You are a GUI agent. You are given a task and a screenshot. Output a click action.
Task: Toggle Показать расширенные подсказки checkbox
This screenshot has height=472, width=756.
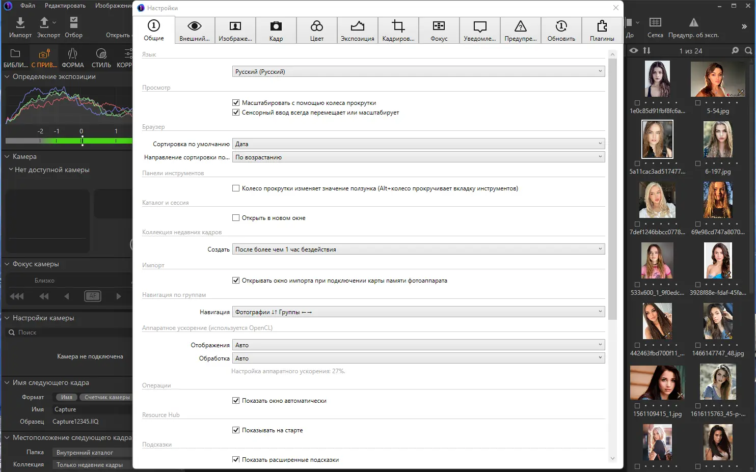coord(236,460)
